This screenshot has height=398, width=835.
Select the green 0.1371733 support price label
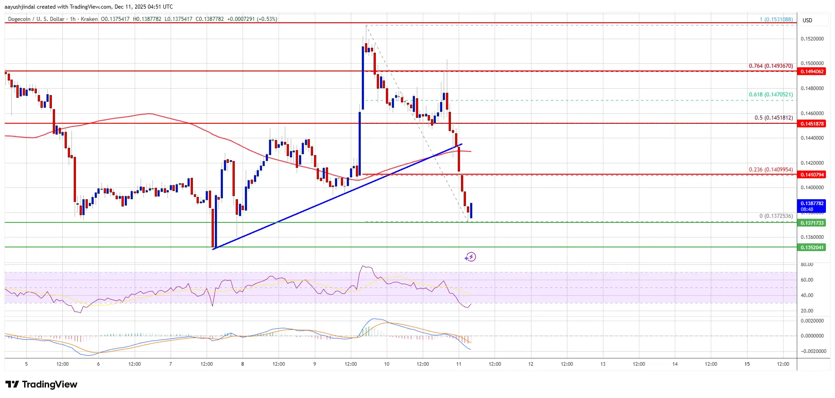[812, 223]
